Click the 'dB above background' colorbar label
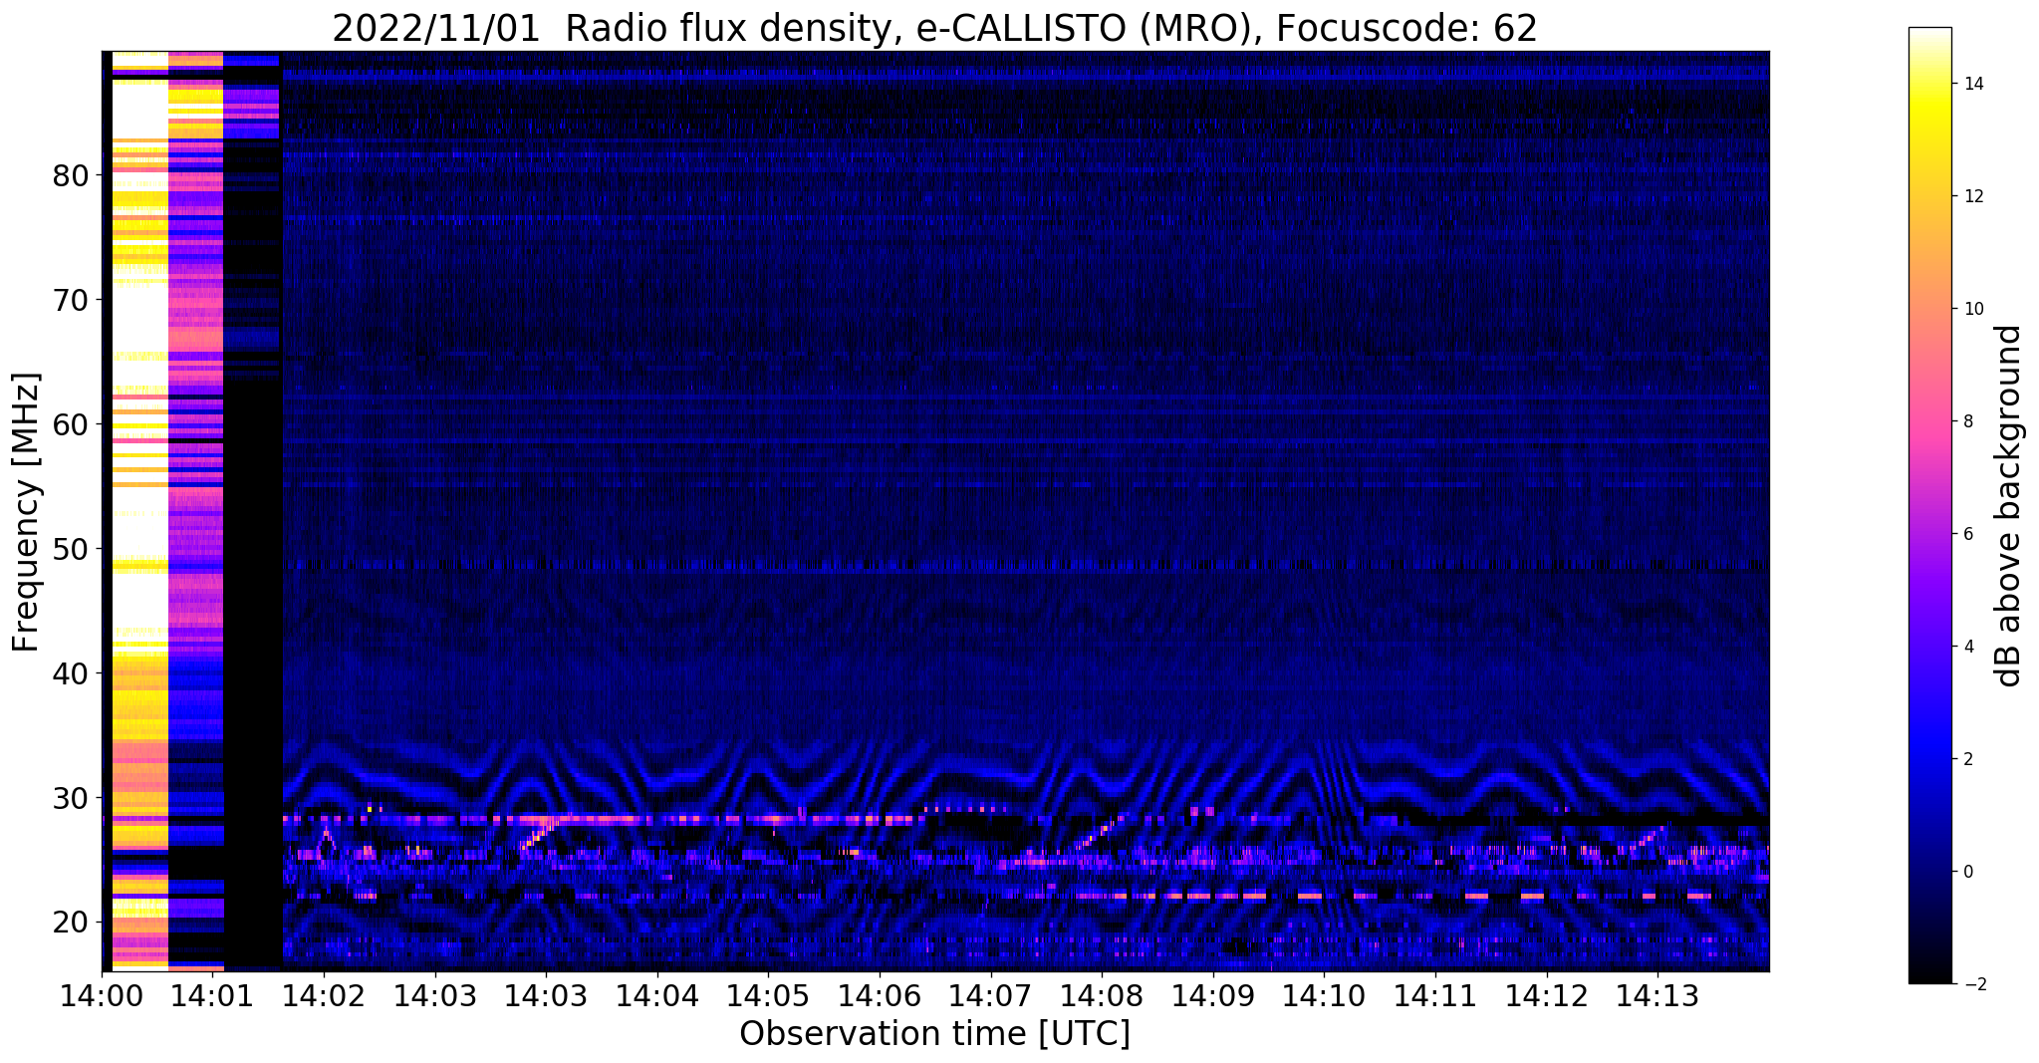Viewport: 2039px width, 1063px height. pos(2009,505)
